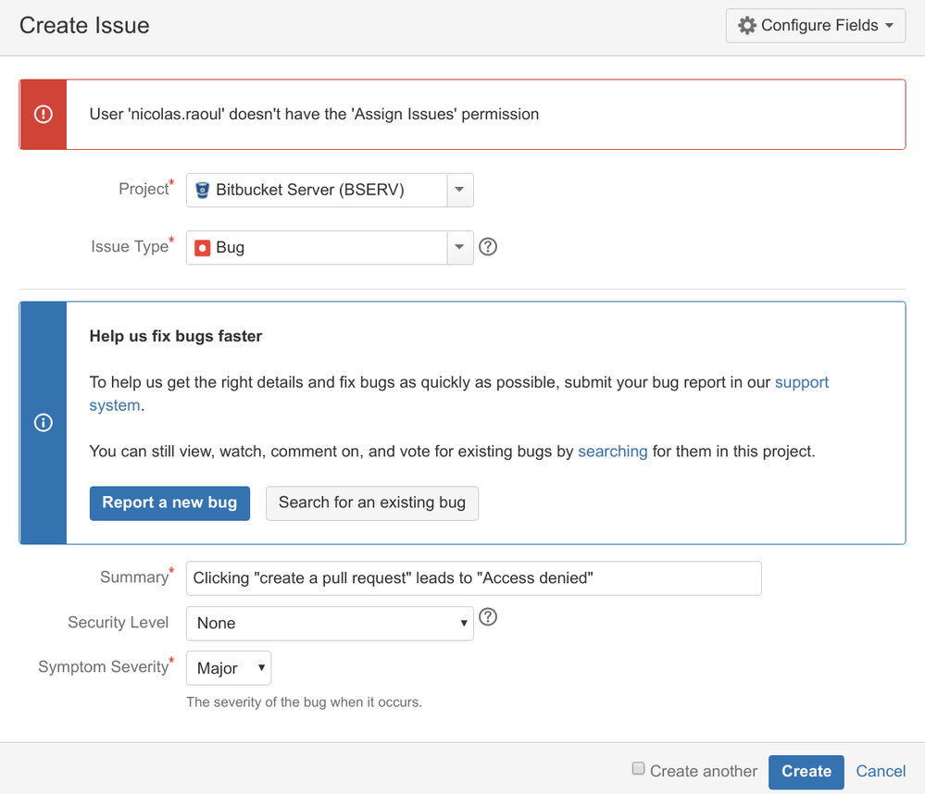Click Report a new bug button

click(x=169, y=502)
